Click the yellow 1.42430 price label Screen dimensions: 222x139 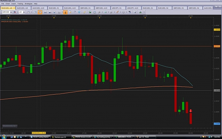[x=217, y=30]
